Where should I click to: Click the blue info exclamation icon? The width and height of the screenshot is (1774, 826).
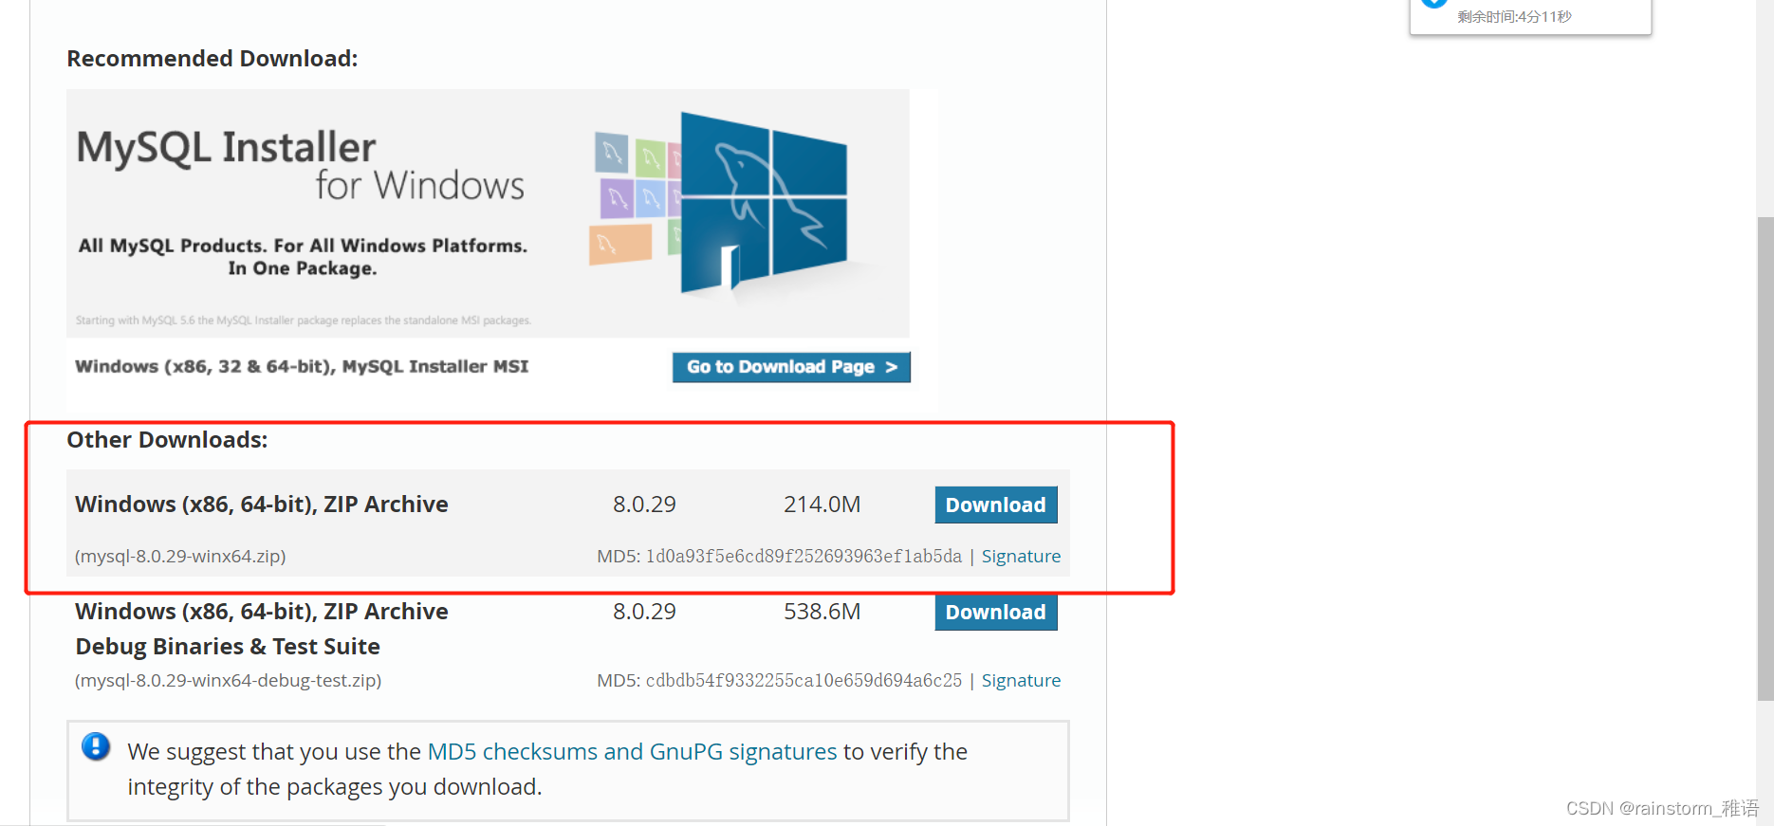coord(96,747)
